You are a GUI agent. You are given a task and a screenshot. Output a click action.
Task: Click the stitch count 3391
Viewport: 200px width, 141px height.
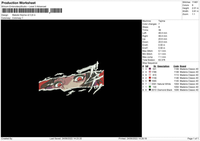pyautogui.click(x=154, y=84)
